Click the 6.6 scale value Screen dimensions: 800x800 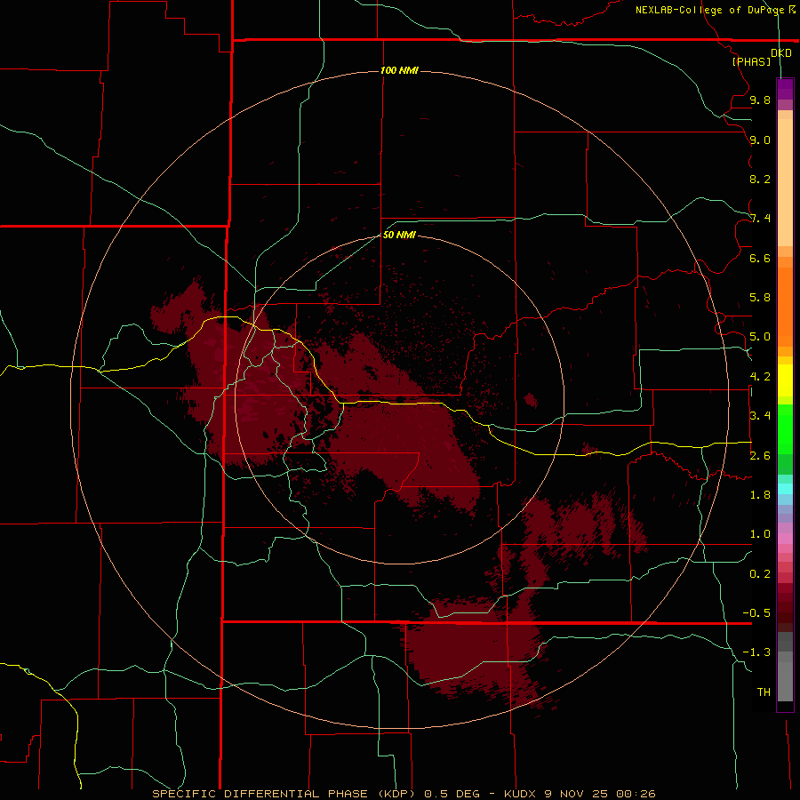pos(760,258)
